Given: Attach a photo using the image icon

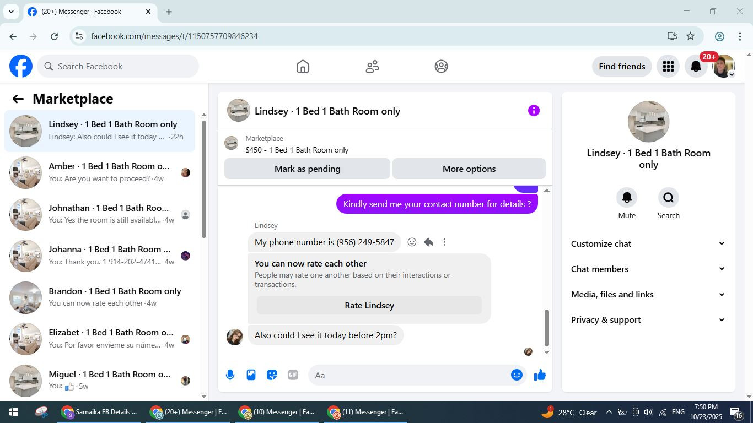Looking at the screenshot, I should pos(251,375).
